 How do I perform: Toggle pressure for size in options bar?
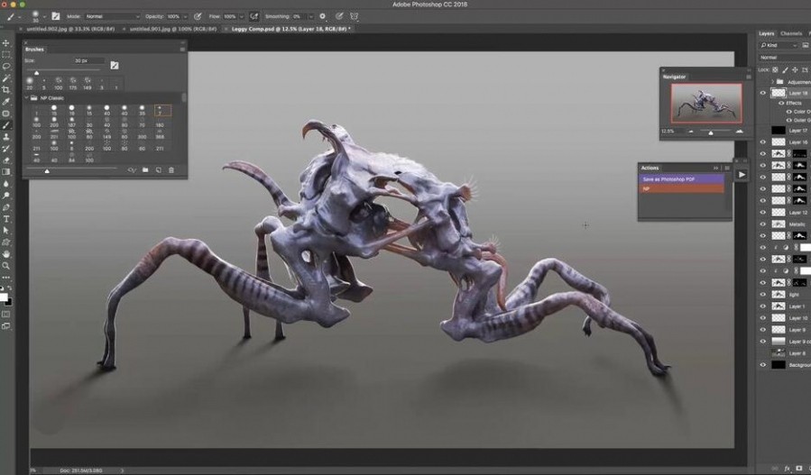pyautogui.click(x=339, y=16)
